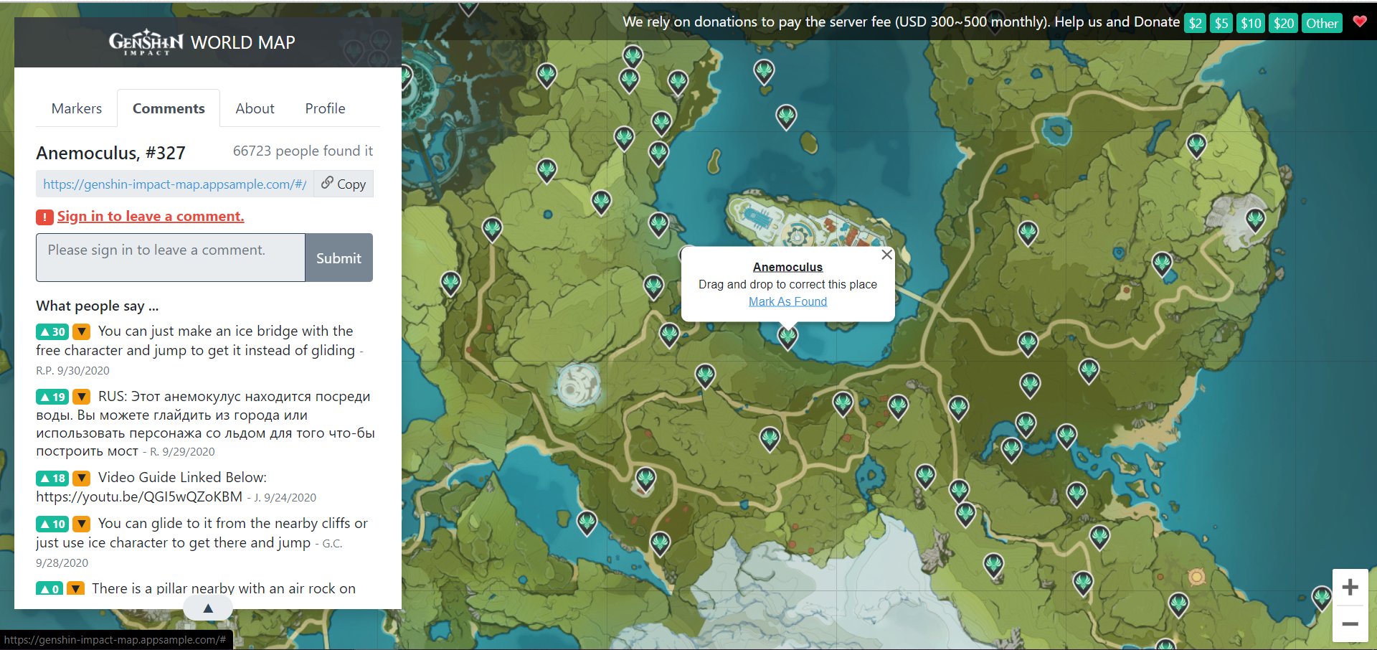Image resolution: width=1377 pixels, height=650 pixels.
Task: Go to the Profile tab
Action: pyautogui.click(x=325, y=108)
